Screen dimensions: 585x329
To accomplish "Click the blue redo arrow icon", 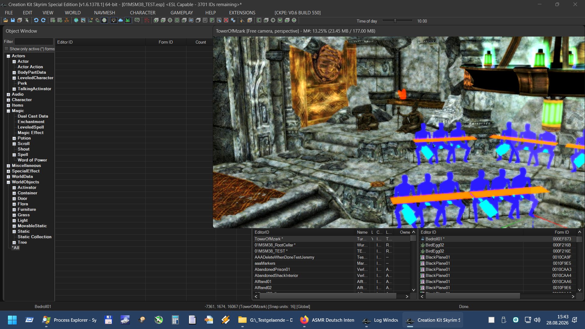I will click(x=43, y=20).
